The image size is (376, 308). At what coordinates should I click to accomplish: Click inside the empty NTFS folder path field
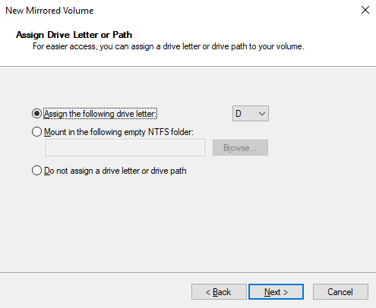[x=125, y=148]
